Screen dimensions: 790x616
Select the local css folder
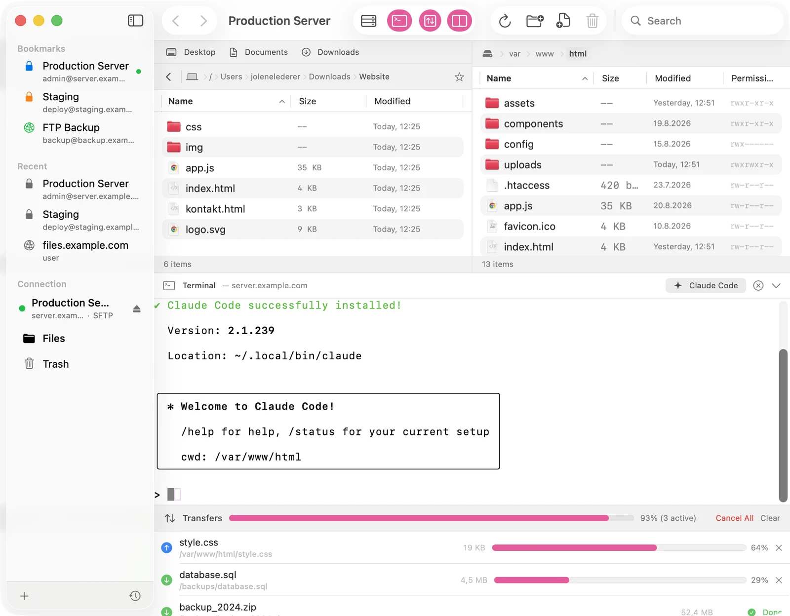coord(313,127)
